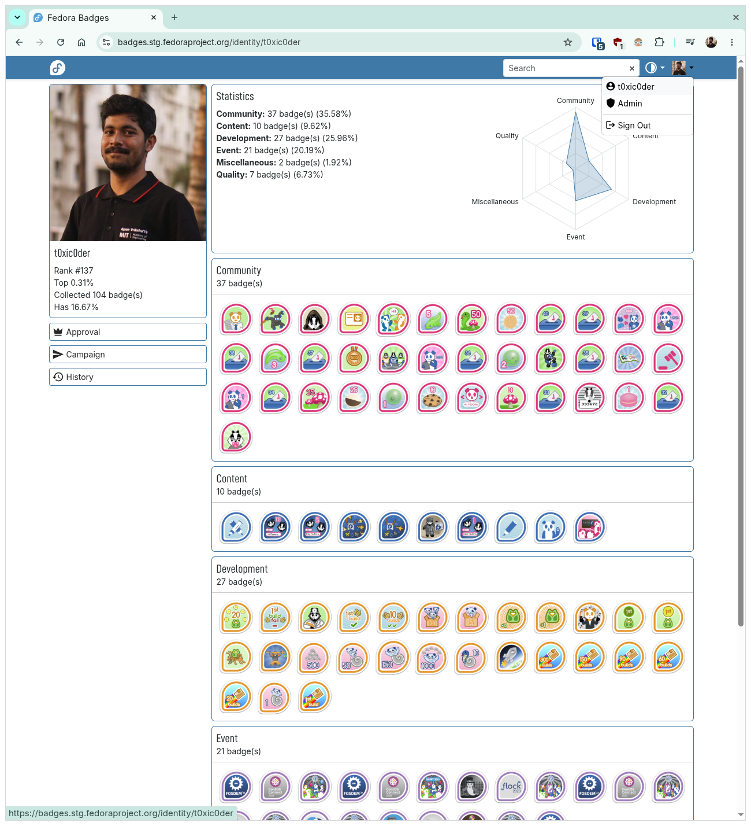Select the pink gavel badge
This screenshot has width=751, height=826.
click(x=668, y=359)
